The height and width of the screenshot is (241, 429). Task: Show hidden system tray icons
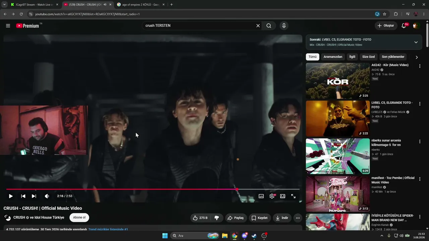(382, 236)
